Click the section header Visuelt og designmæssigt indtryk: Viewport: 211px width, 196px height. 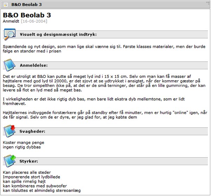[x=58, y=34]
